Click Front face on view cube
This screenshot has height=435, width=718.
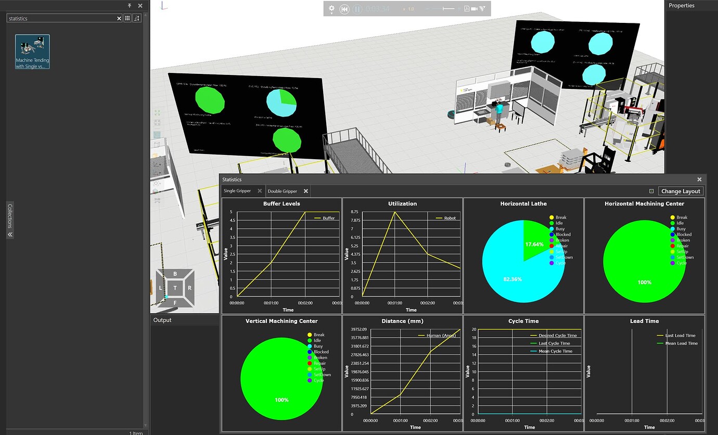pyautogui.click(x=175, y=302)
